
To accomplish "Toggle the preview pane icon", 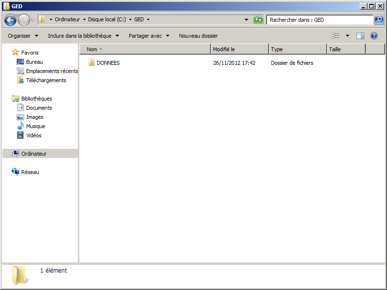I will coord(360,36).
